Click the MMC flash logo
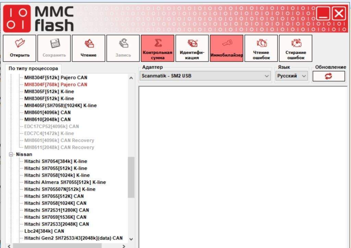The image size is (351, 248). pyautogui.click(x=38, y=19)
